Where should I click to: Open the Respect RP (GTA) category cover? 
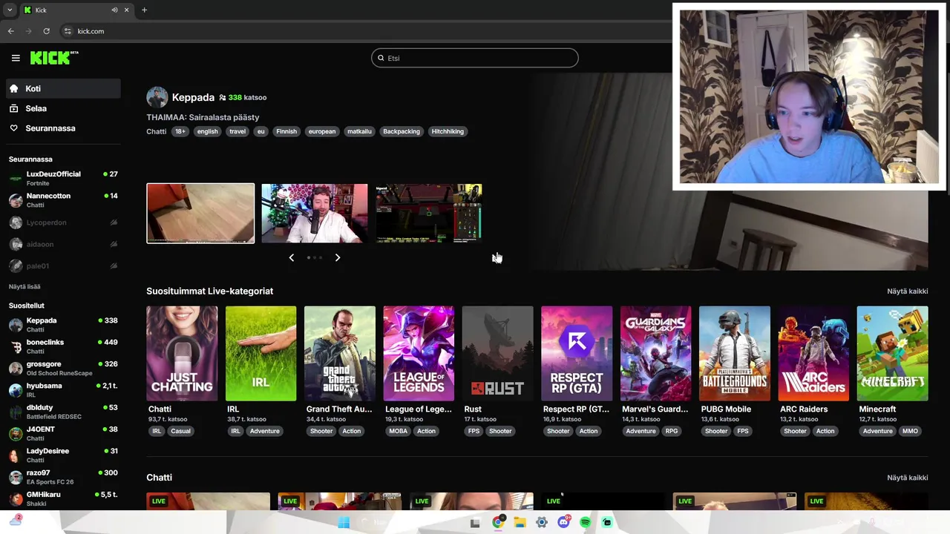pos(577,354)
